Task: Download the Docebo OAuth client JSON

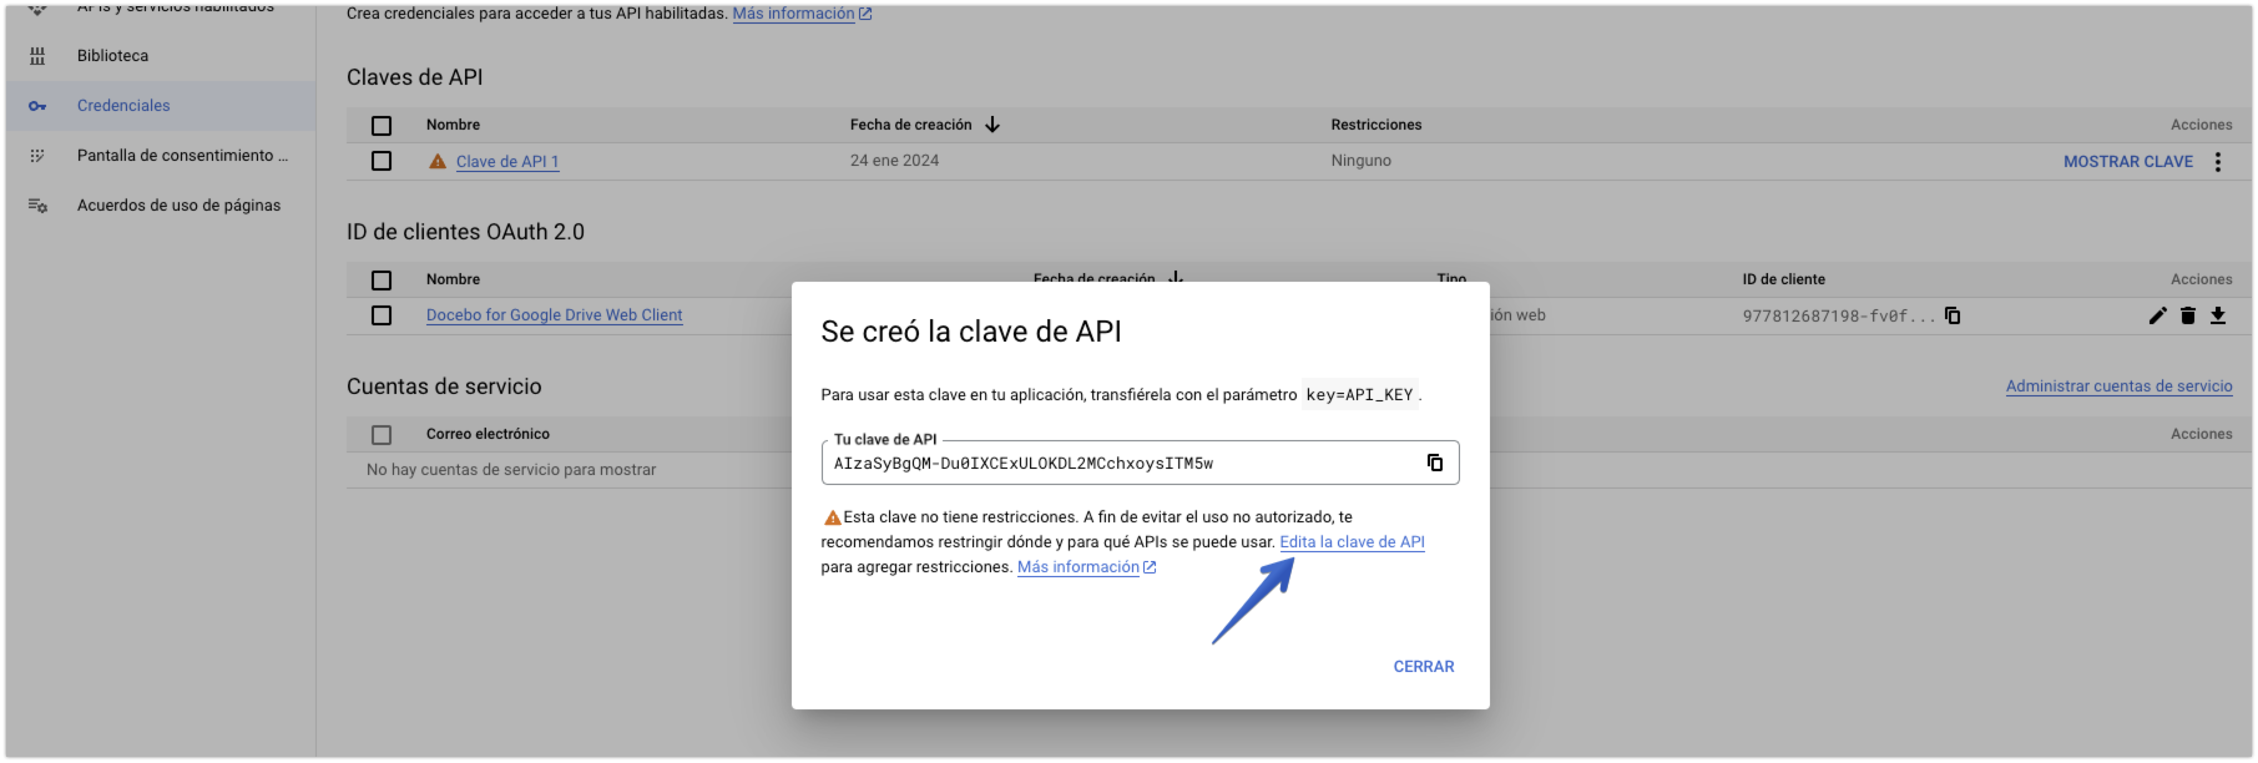Action: 2217,315
